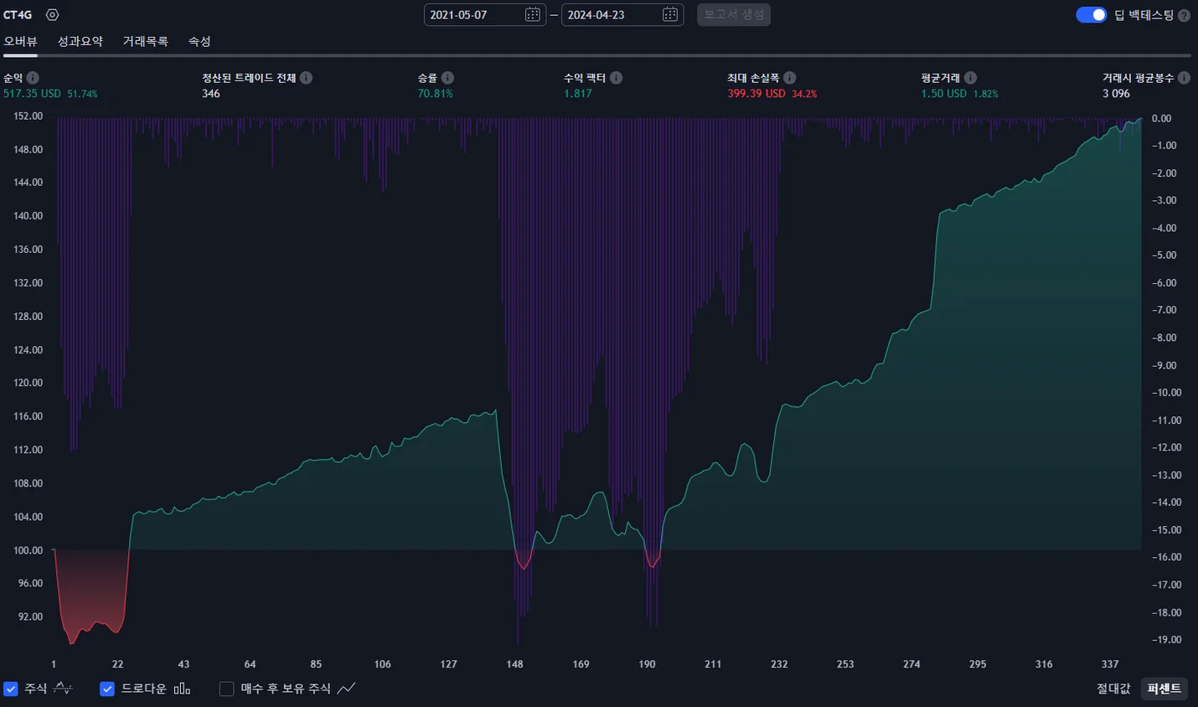Click the 최대 손실폭 metric label

pos(753,78)
